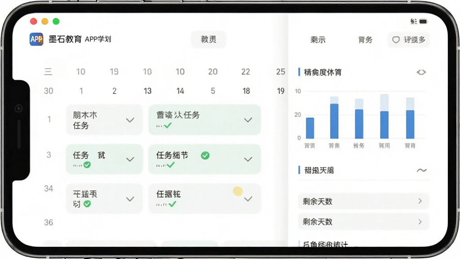Toggle green check circle on row 34 left card

[x=87, y=204]
